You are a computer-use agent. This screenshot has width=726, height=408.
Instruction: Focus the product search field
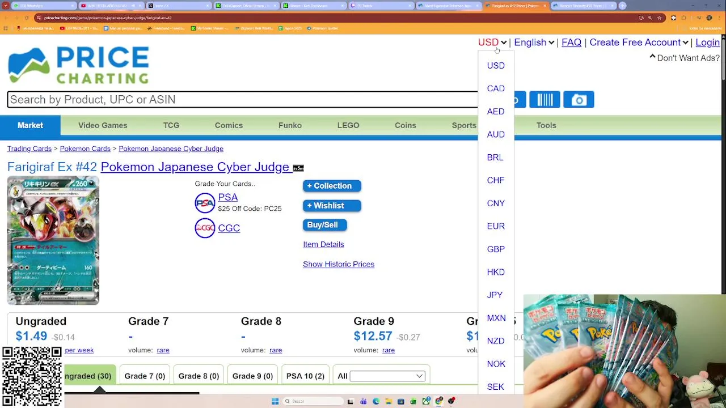pos(243,100)
